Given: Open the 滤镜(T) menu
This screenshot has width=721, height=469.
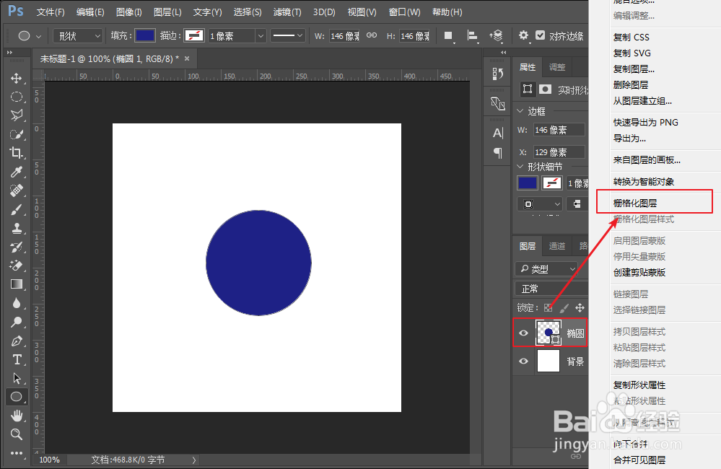Looking at the screenshot, I should point(287,12).
